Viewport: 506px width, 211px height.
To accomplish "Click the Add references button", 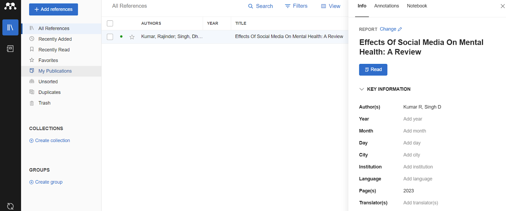I will [53, 9].
